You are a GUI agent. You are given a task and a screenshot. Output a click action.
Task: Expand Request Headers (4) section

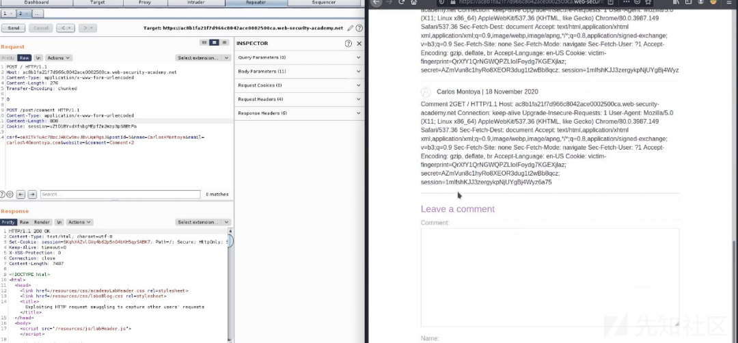[299, 99]
